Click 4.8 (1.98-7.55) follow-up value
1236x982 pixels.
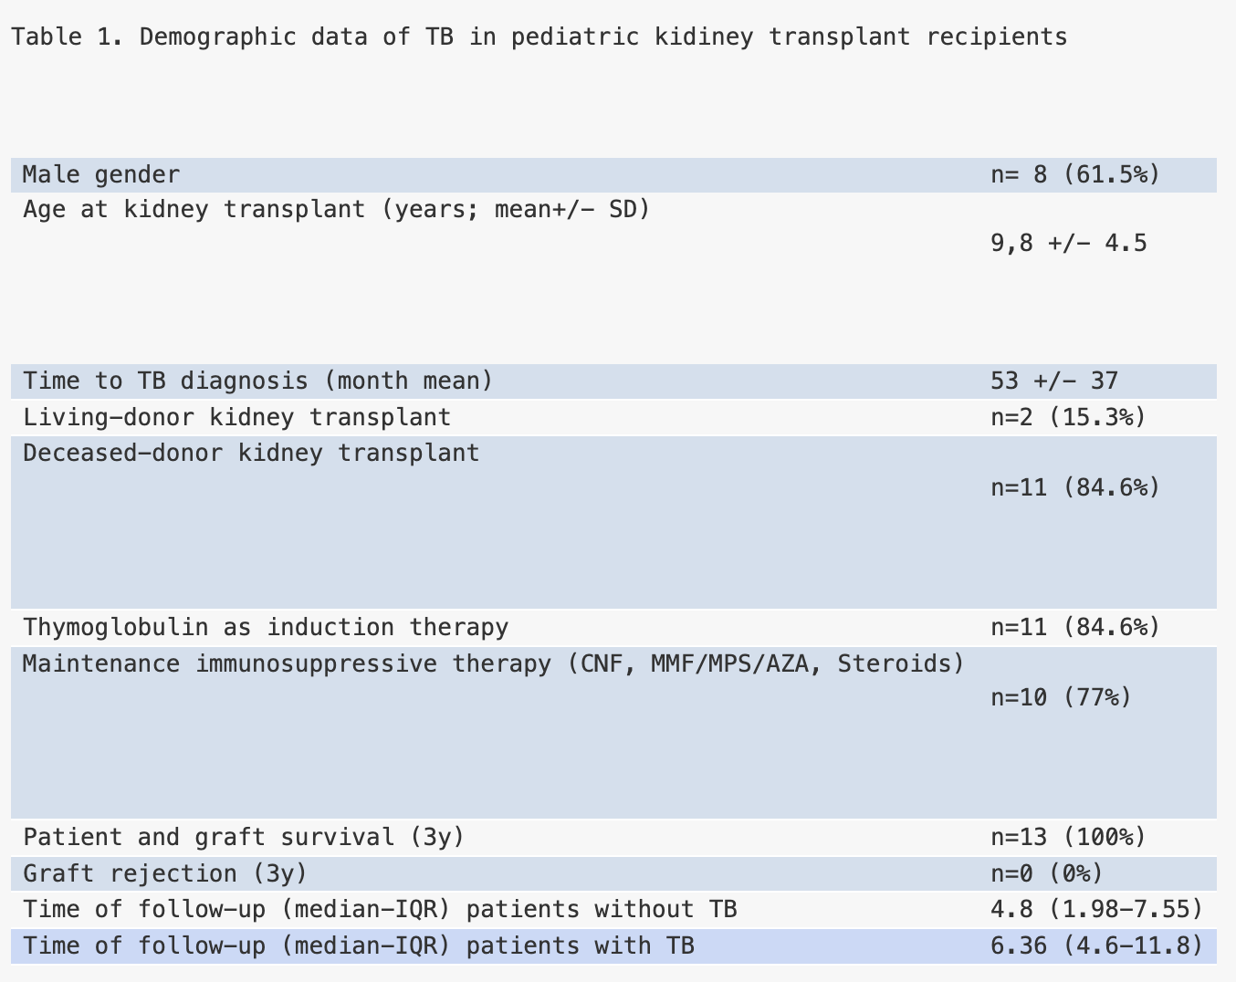[1096, 910]
